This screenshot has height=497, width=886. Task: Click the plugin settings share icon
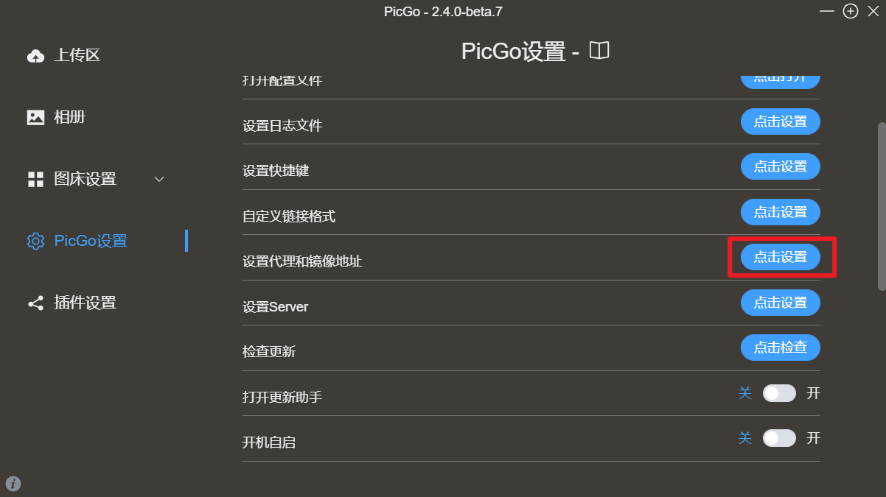tap(35, 303)
